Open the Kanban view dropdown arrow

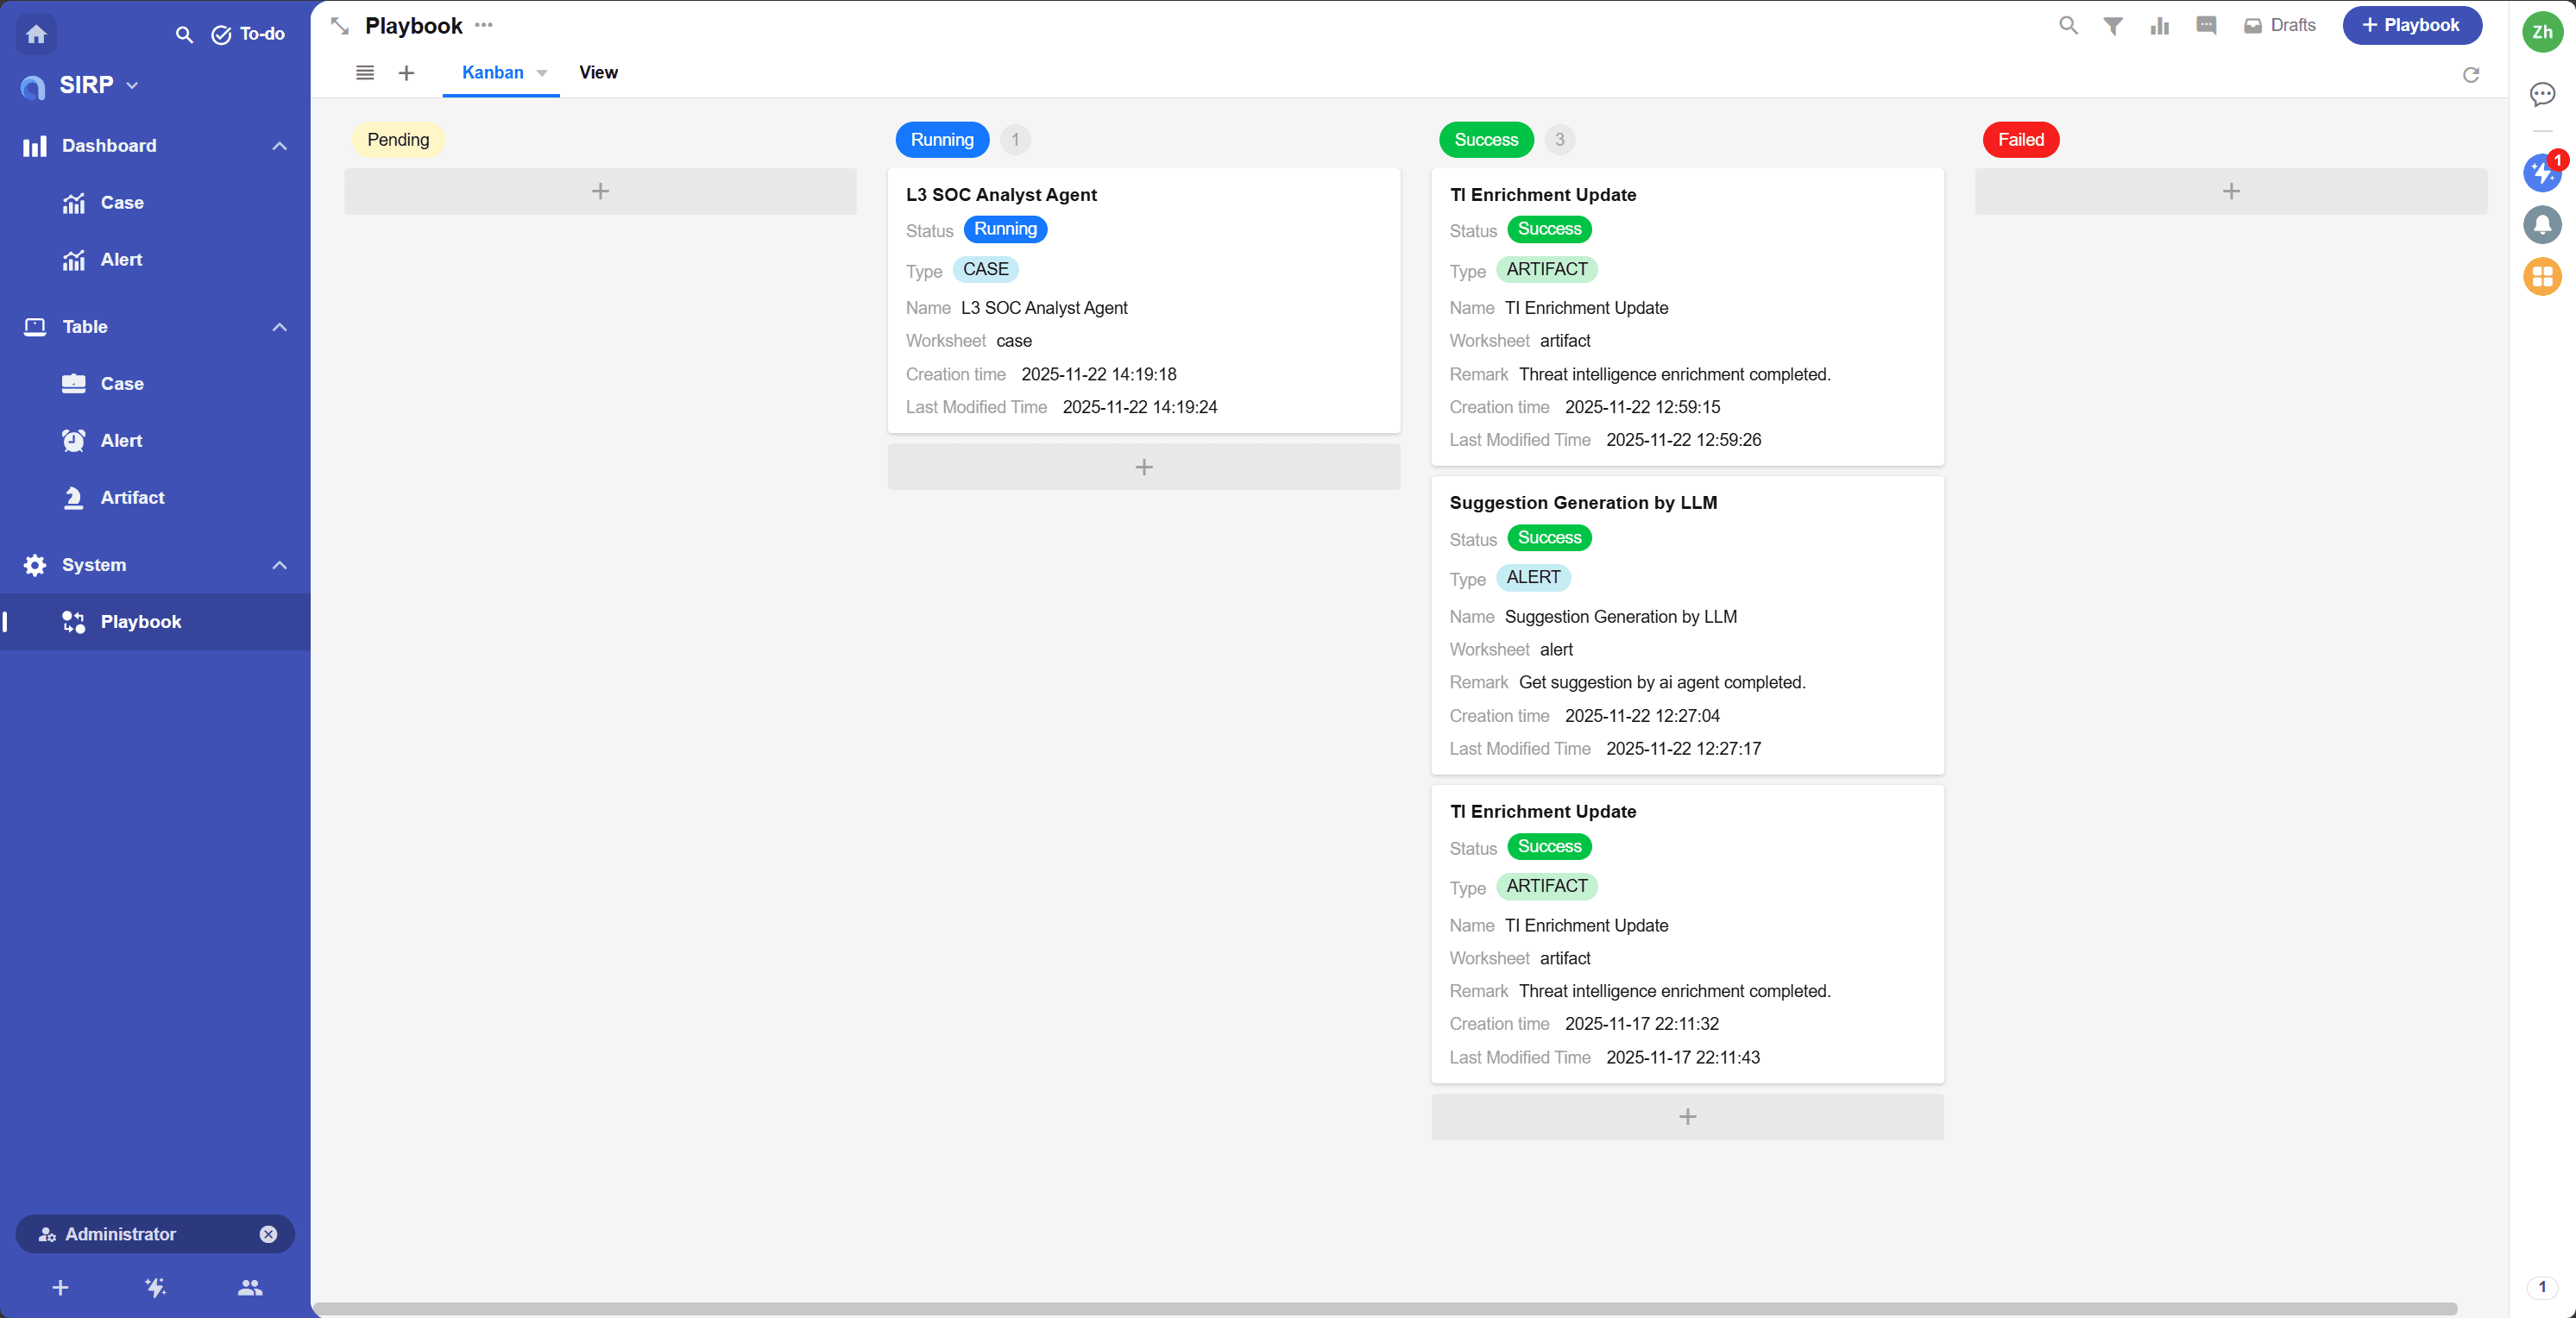542,73
